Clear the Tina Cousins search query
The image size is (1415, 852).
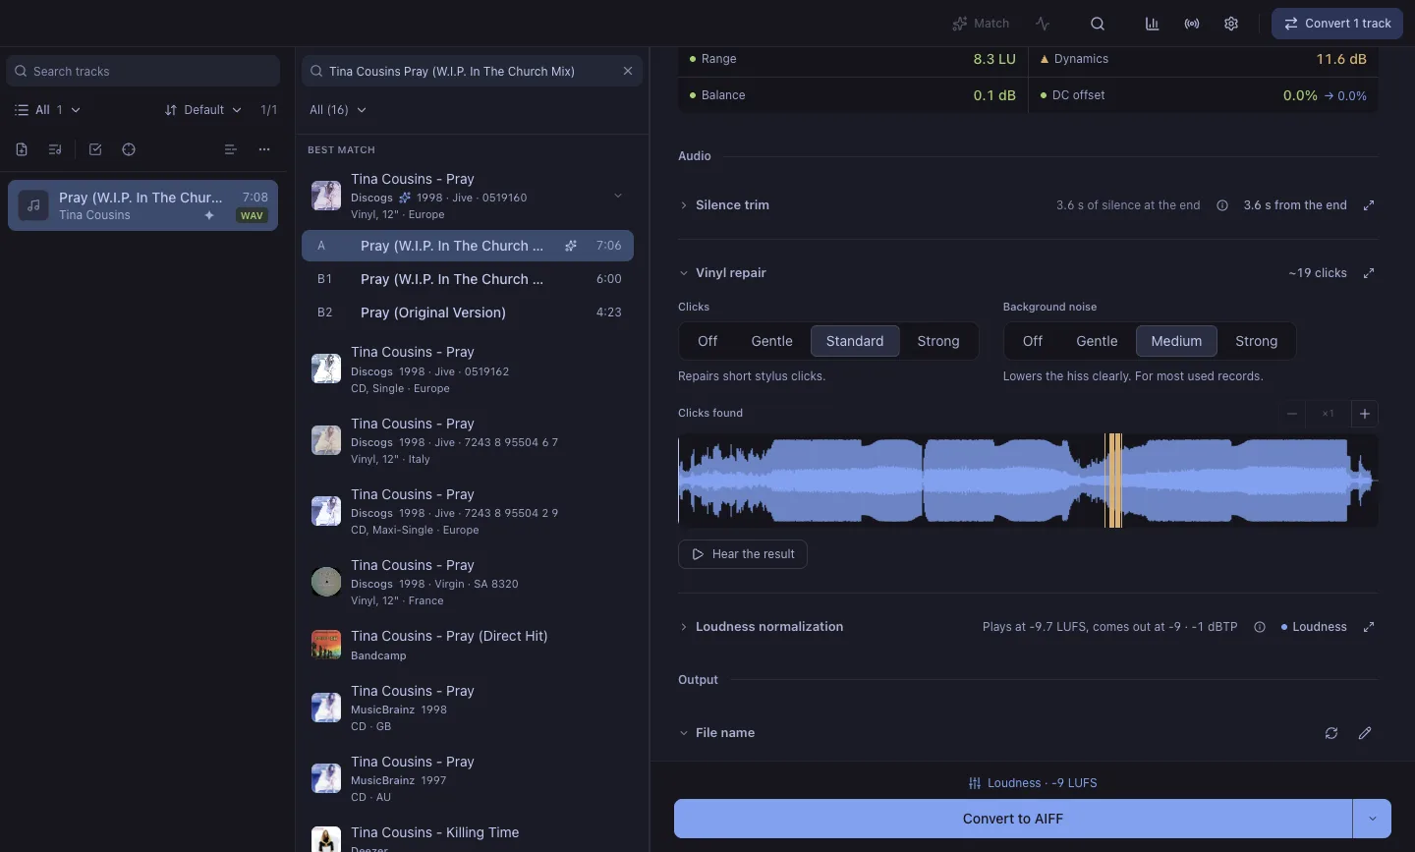click(628, 71)
